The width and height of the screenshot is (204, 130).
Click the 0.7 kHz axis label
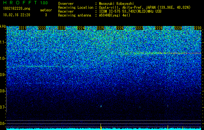3,107
